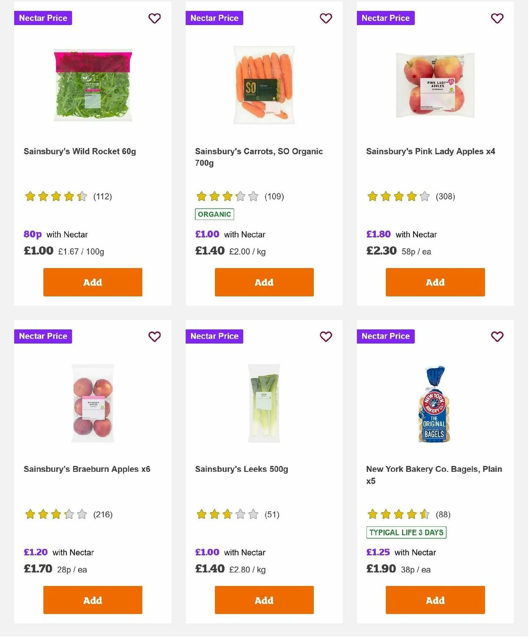Click the star rating of the Leeks
Screen dimensions: 529x637
pyautogui.click(x=227, y=514)
